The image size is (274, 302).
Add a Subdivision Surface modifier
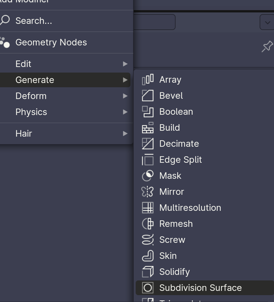[200, 288]
